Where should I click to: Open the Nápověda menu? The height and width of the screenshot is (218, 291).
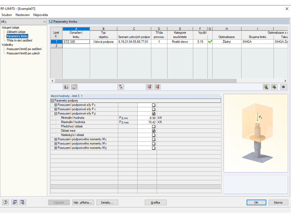[x=41, y=15]
